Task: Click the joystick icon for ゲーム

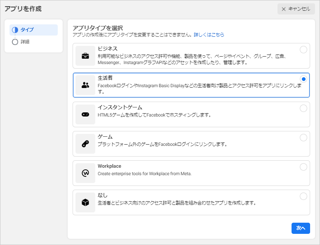Action: [x=85, y=144]
